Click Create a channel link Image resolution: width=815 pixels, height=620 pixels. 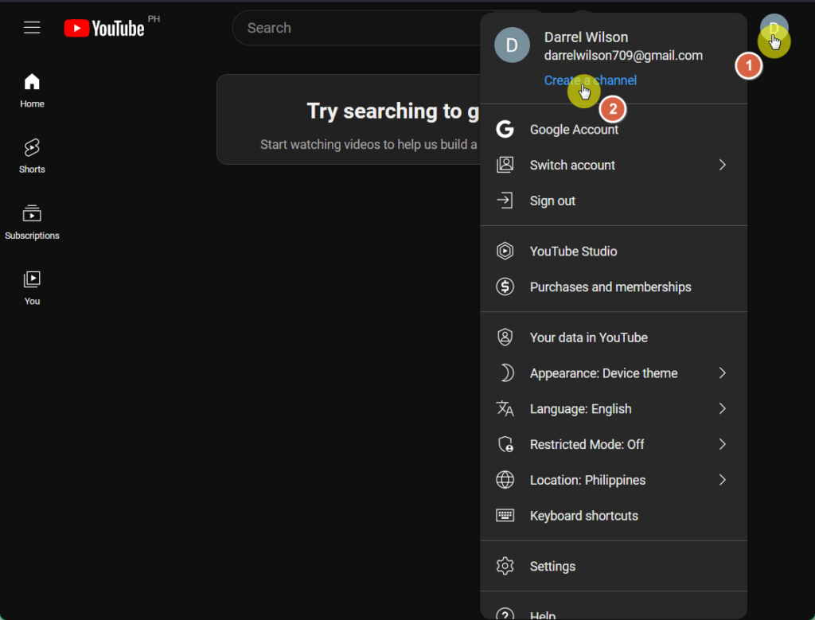[x=590, y=80]
